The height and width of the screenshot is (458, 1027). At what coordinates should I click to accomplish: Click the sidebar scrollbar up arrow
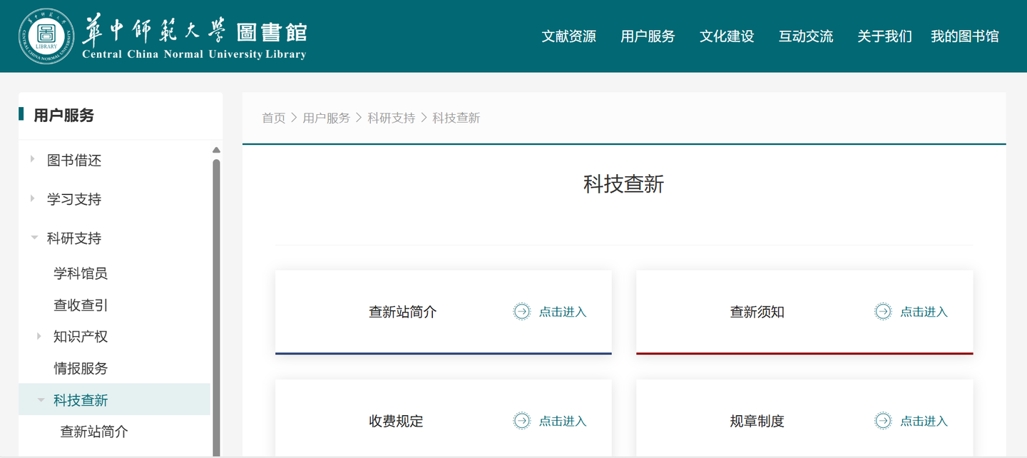coord(216,151)
